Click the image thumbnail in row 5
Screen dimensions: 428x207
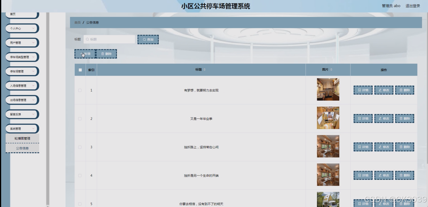[328, 199]
